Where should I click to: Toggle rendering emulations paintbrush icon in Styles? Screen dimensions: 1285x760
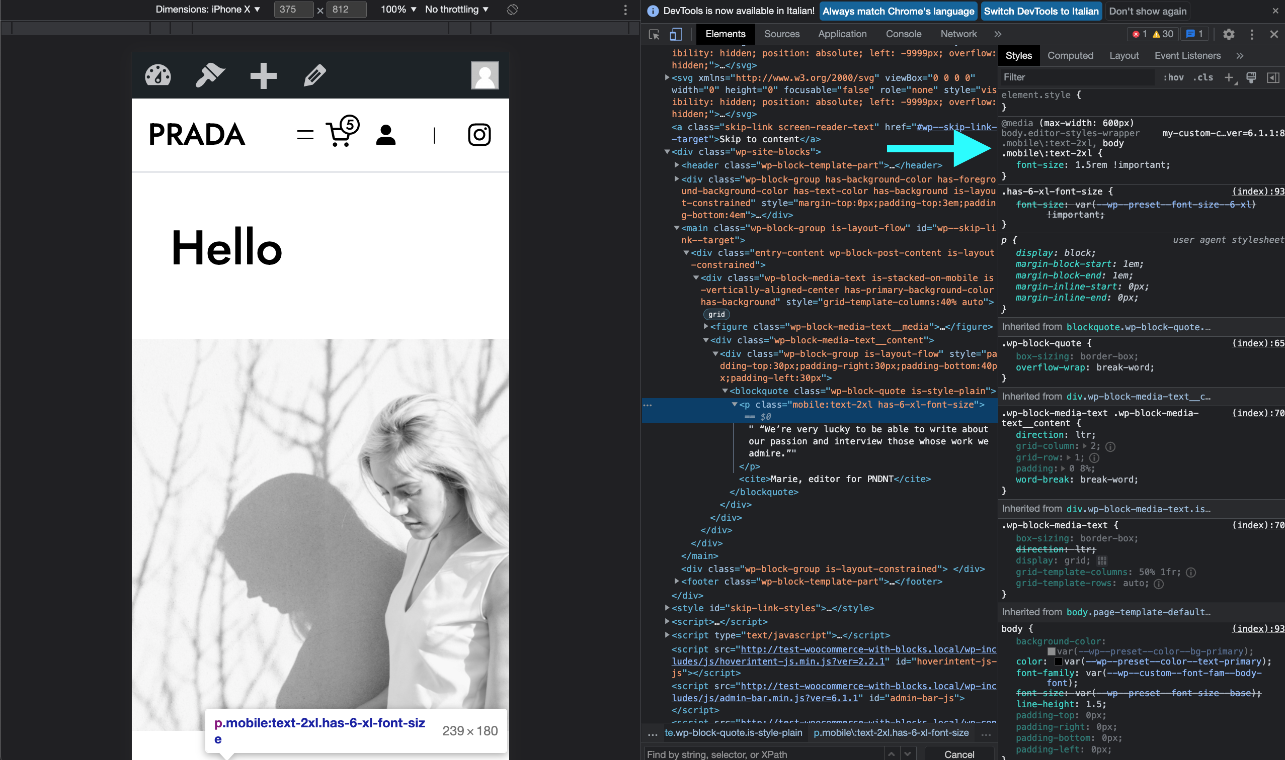pyautogui.click(x=1251, y=77)
